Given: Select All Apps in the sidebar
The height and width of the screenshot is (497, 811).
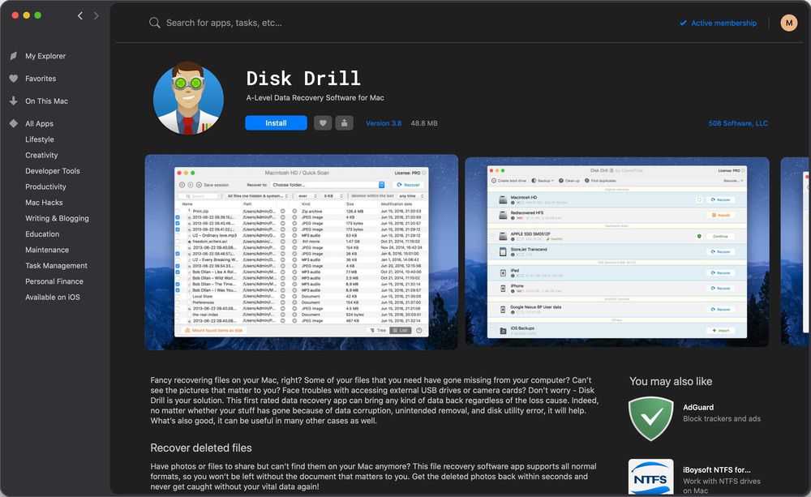Looking at the screenshot, I should pyautogui.click(x=39, y=123).
